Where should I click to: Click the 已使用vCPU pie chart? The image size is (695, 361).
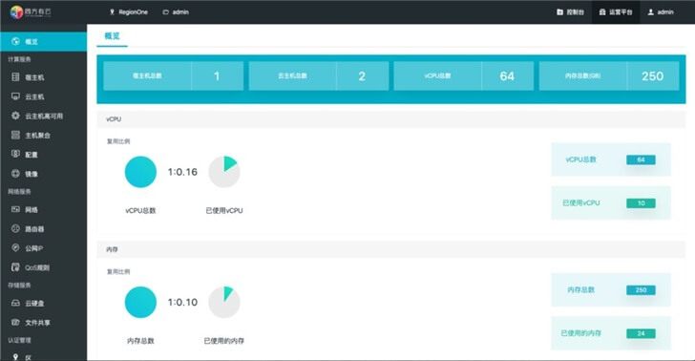tap(224, 172)
